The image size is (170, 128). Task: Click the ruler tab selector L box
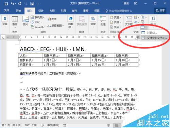click(x=3, y=37)
